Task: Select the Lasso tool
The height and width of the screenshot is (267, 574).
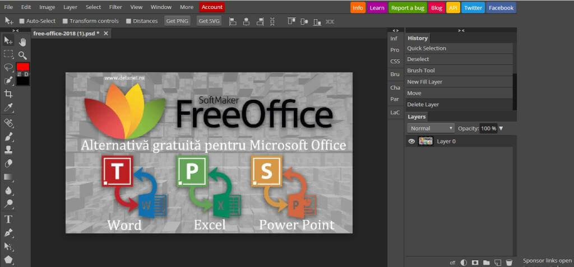Action: [x=8, y=67]
